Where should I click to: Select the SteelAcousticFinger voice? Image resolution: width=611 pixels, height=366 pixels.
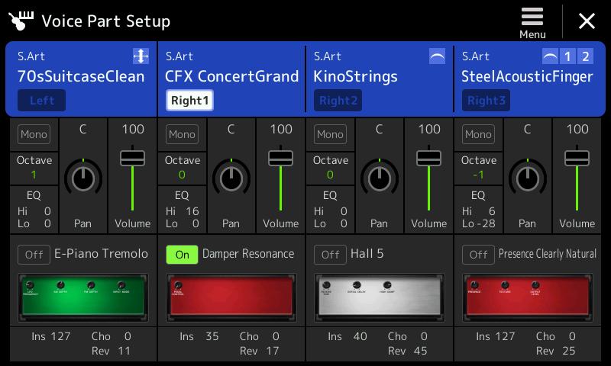pyautogui.click(x=527, y=76)
